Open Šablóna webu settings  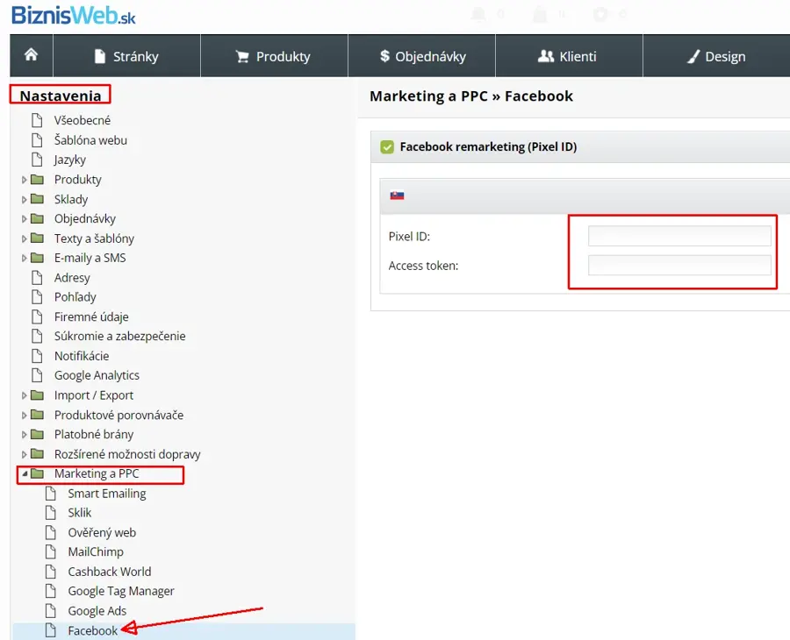click(x=90, y=140)
